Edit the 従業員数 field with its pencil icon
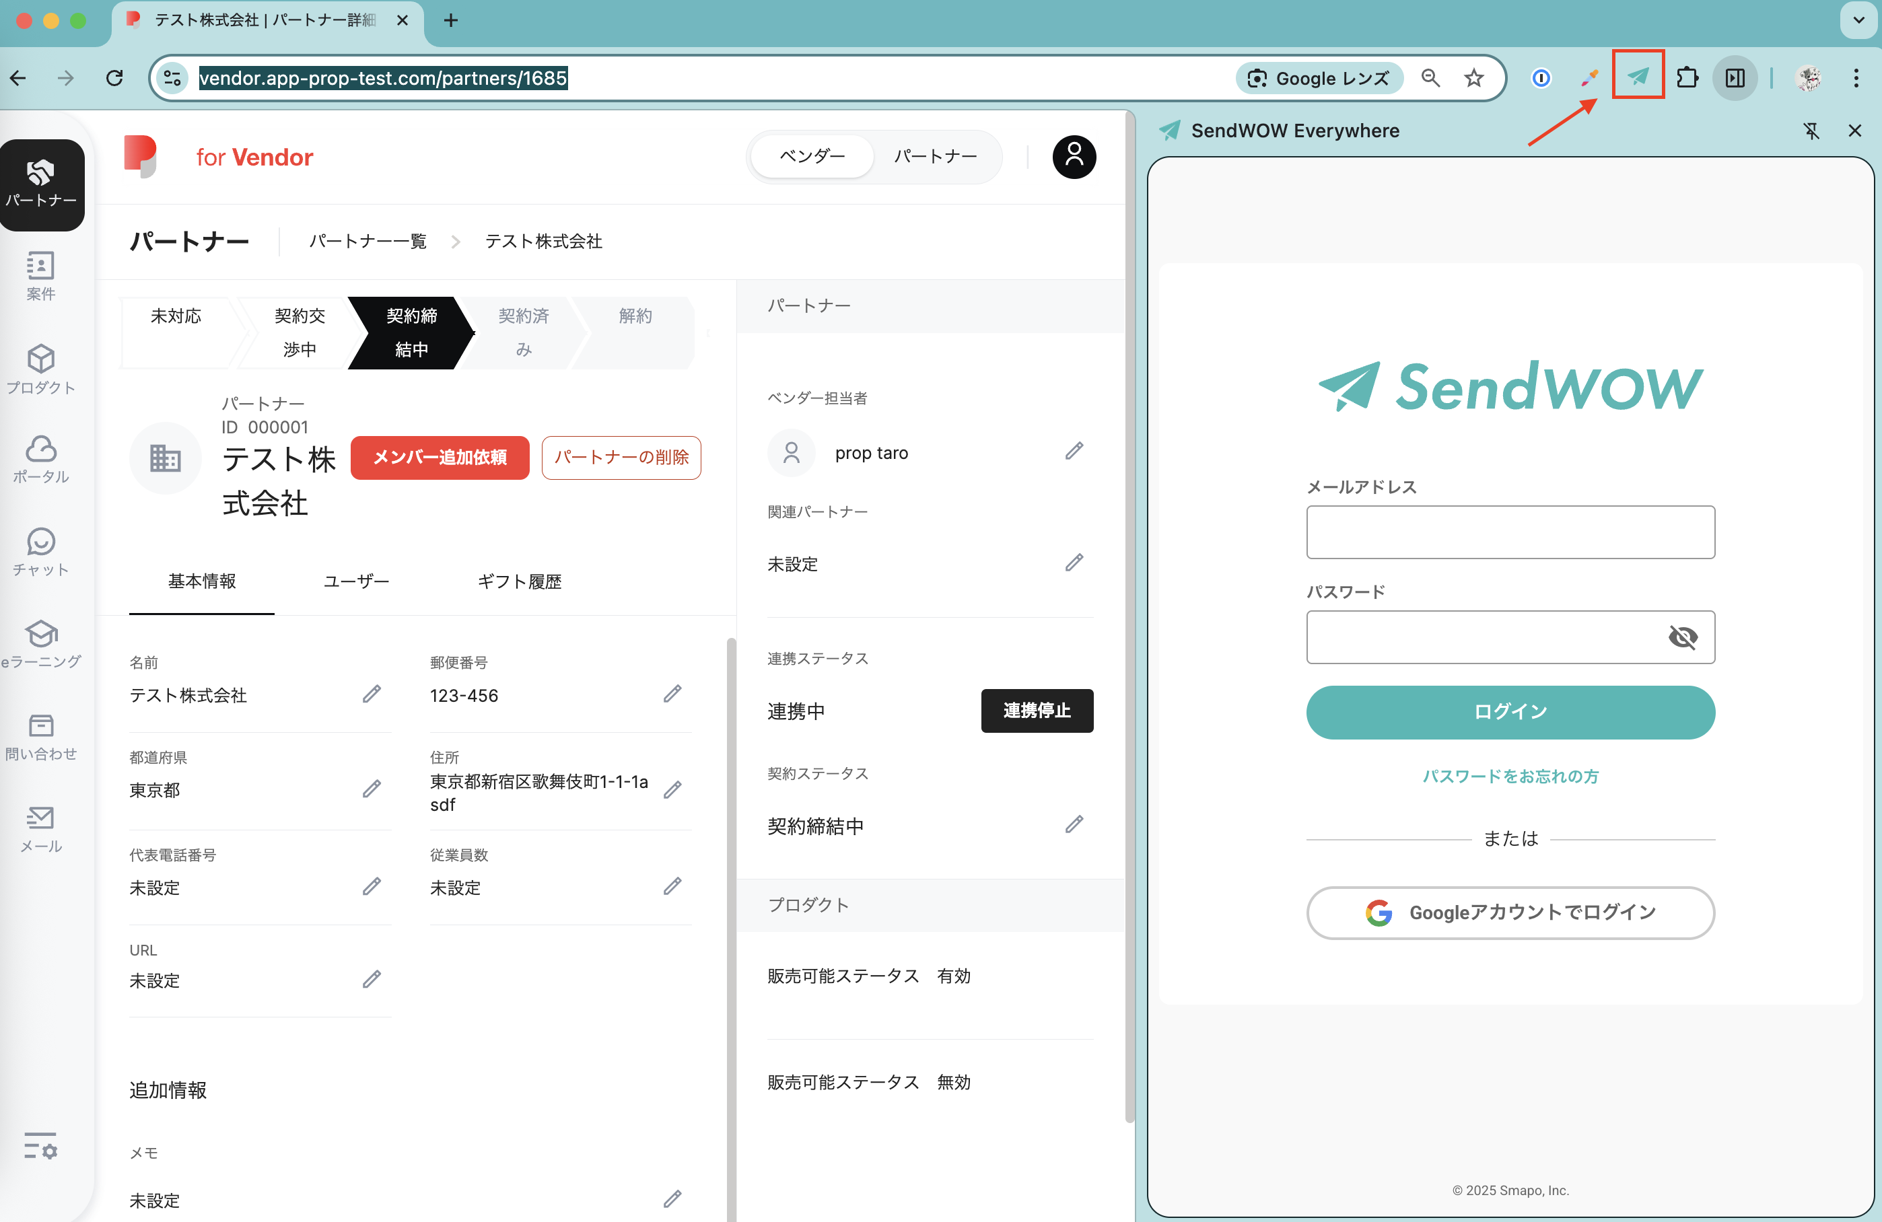The width and height of the screenshot is (1882, 1222). 672,886
